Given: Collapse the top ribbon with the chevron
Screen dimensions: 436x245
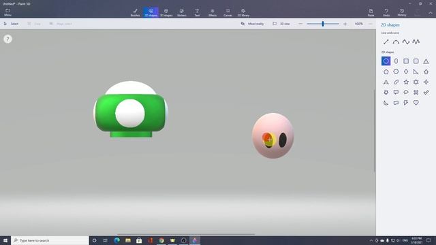Looking at the screenshot, I should pos(430,13).
